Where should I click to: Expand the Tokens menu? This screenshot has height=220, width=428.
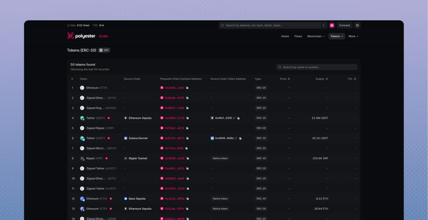[337, 36]
